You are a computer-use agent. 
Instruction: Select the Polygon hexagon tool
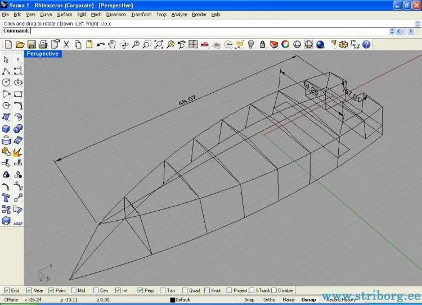[x=6, y=106]
